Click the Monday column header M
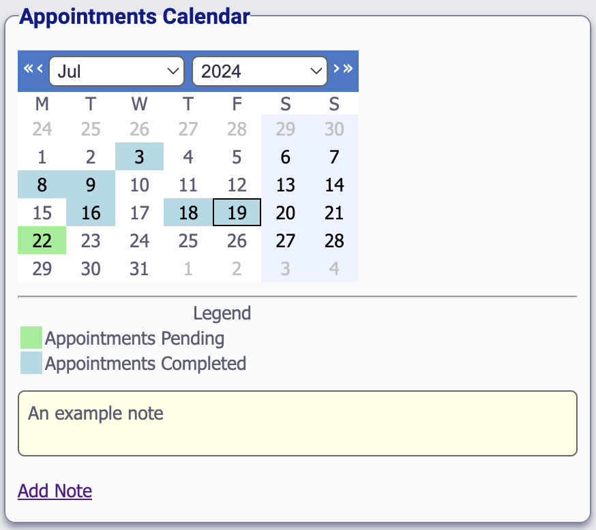This screenshot has width=596, height=530. (x=42, y=104)
